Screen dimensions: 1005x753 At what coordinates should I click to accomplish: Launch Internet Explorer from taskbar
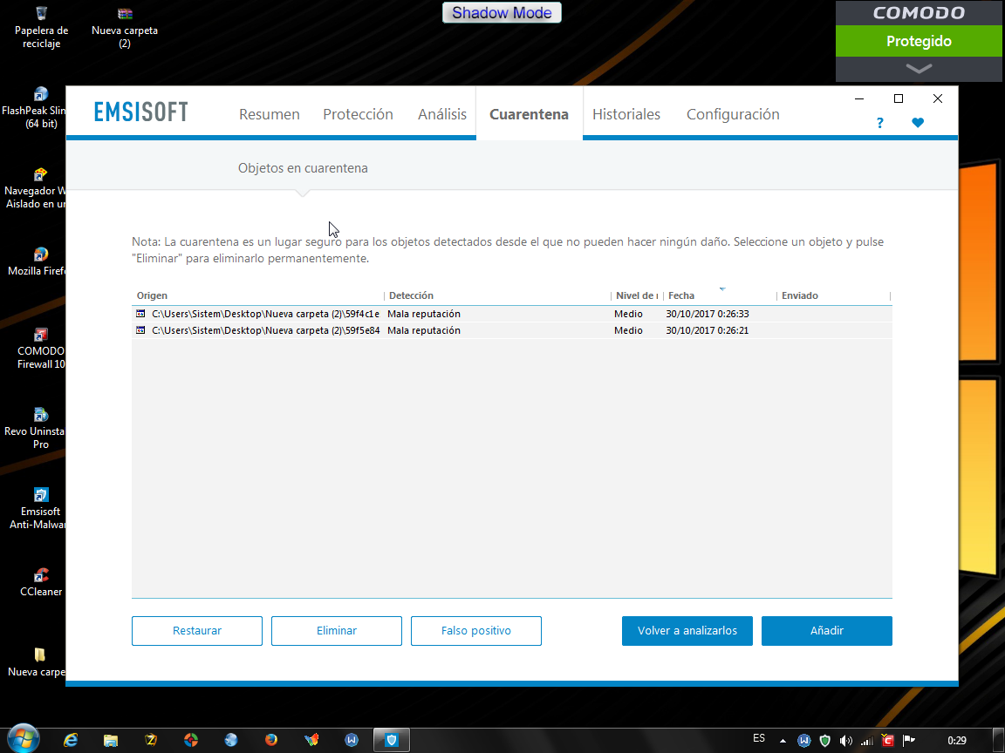click(71, 740)
